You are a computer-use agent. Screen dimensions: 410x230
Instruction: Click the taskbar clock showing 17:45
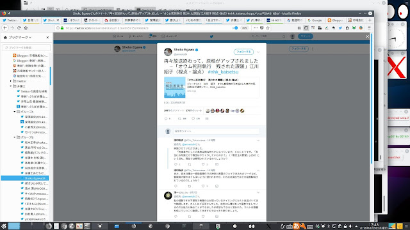(373, 226)
